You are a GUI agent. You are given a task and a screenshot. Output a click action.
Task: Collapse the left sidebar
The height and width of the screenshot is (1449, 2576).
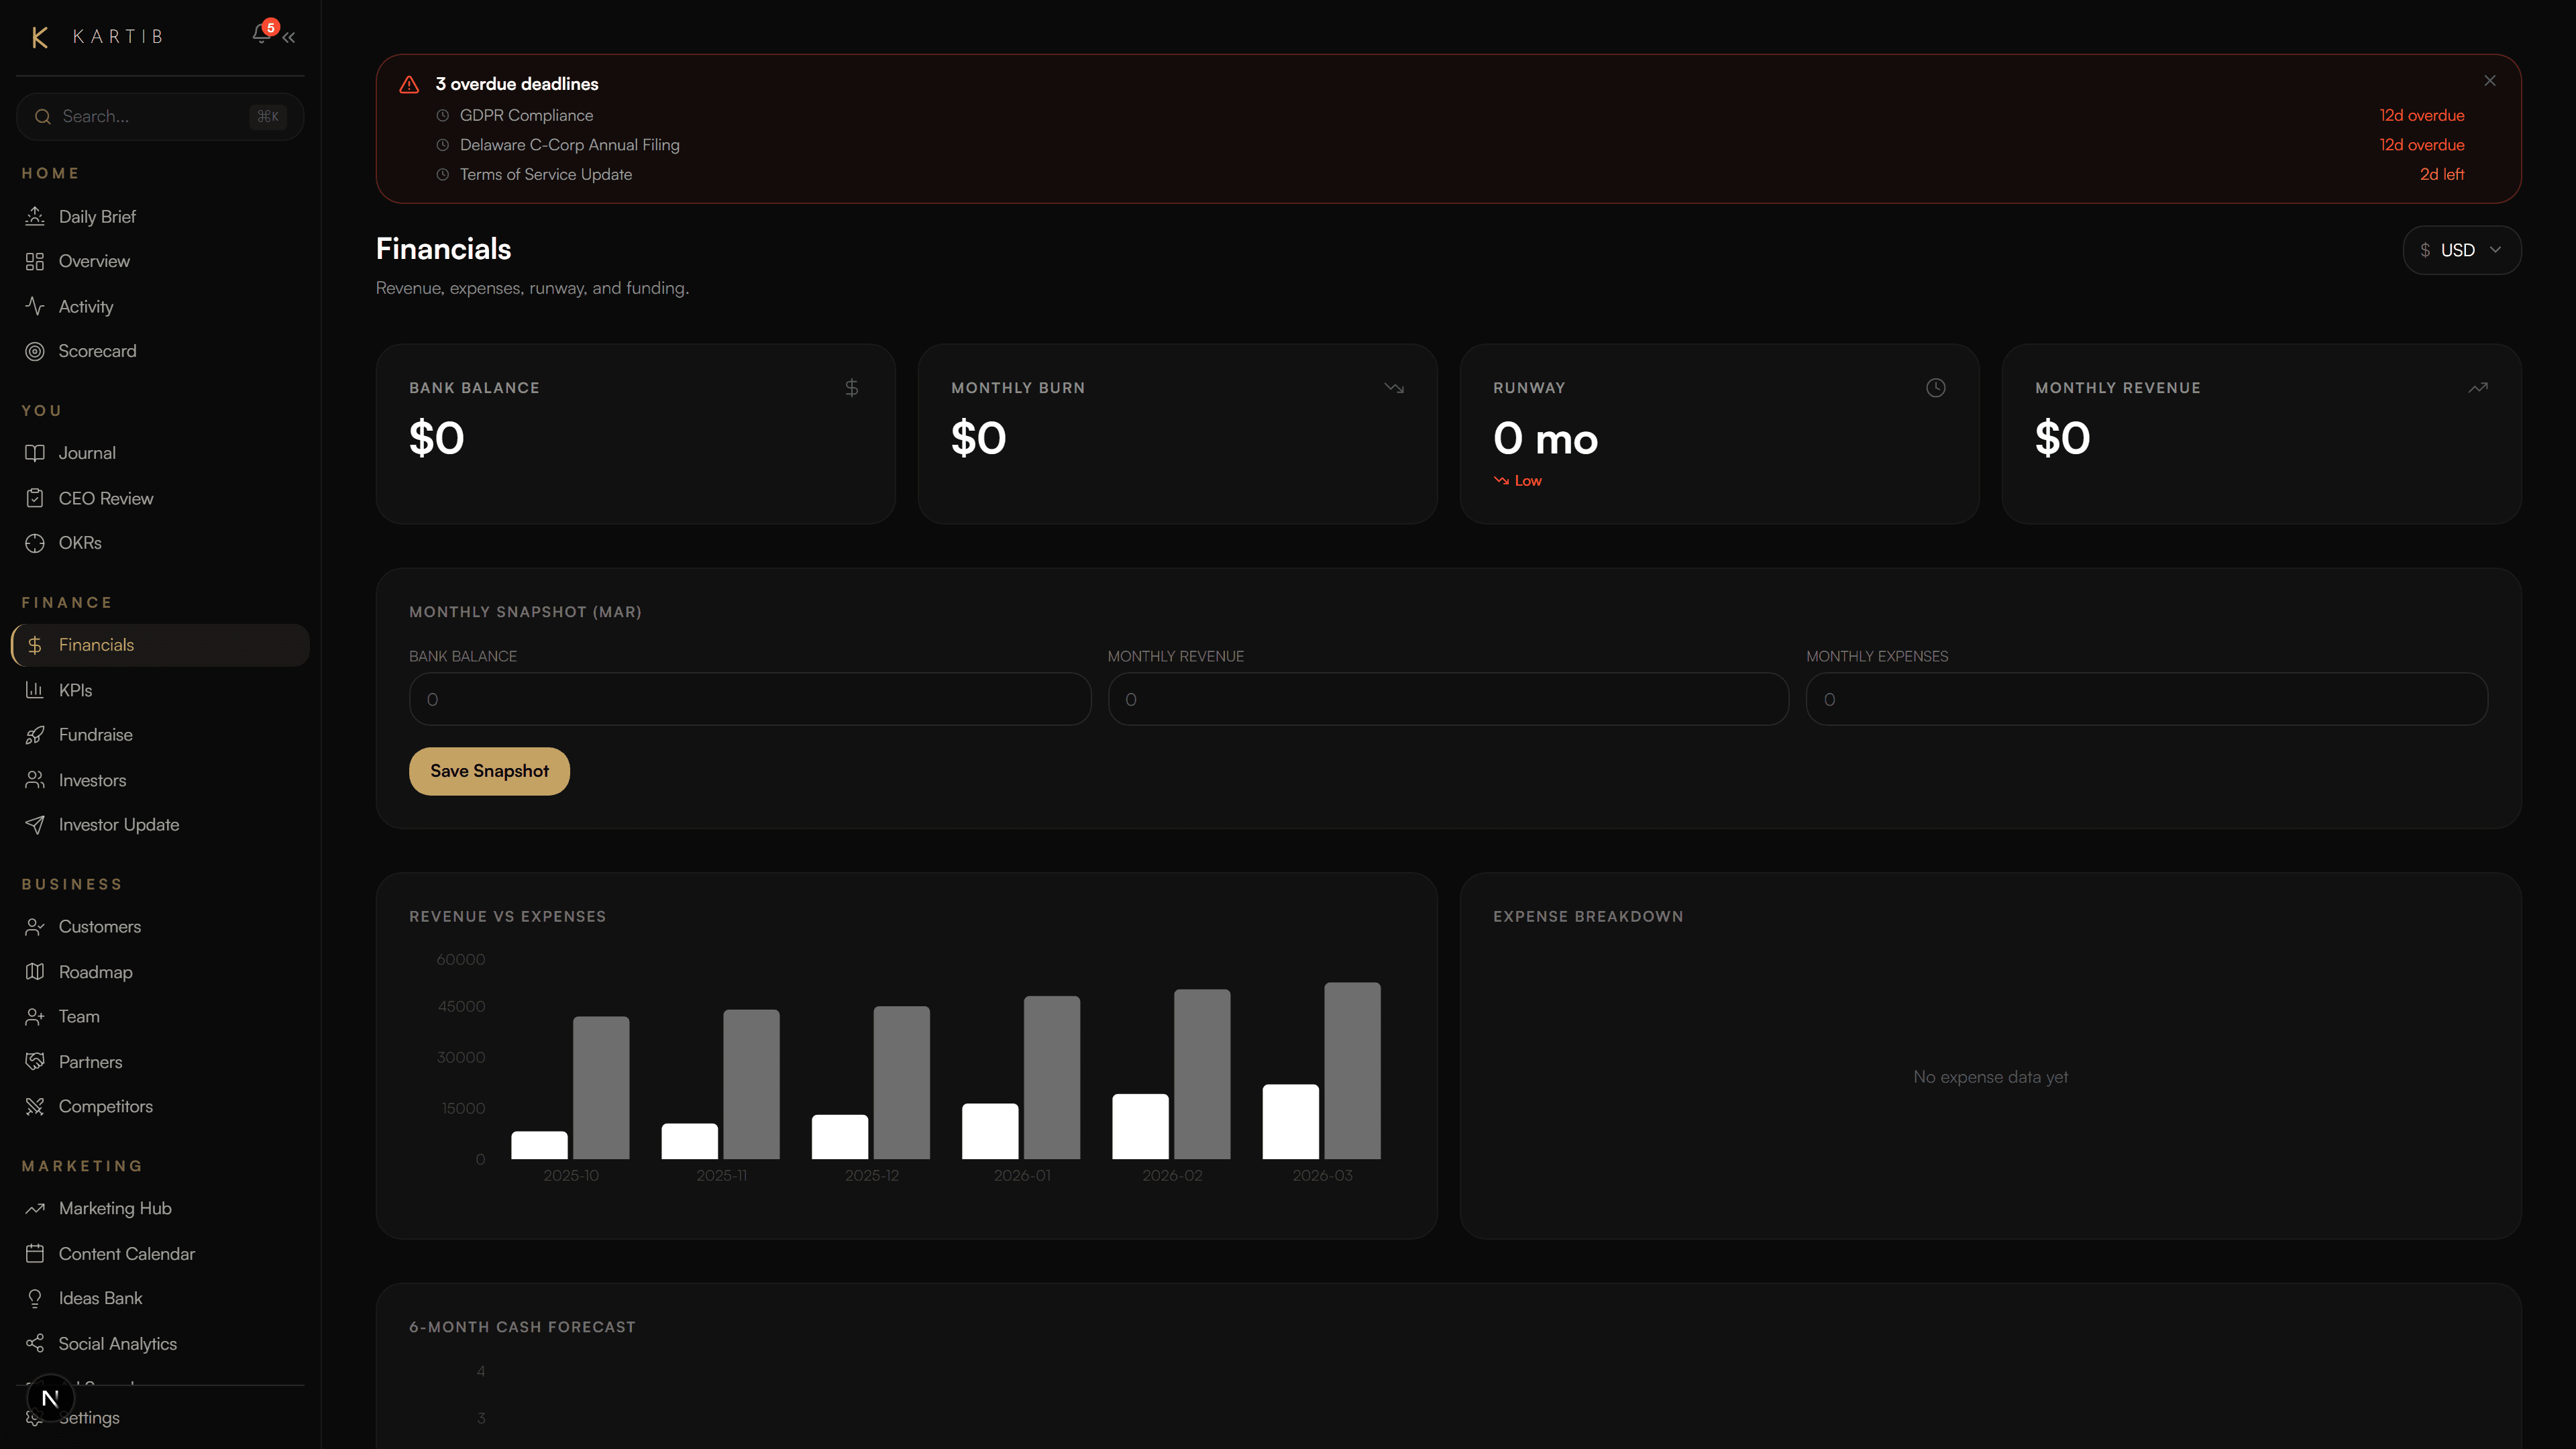click(289, 37)
